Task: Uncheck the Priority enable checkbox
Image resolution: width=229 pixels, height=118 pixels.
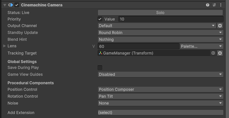Action: coord(100,19)
